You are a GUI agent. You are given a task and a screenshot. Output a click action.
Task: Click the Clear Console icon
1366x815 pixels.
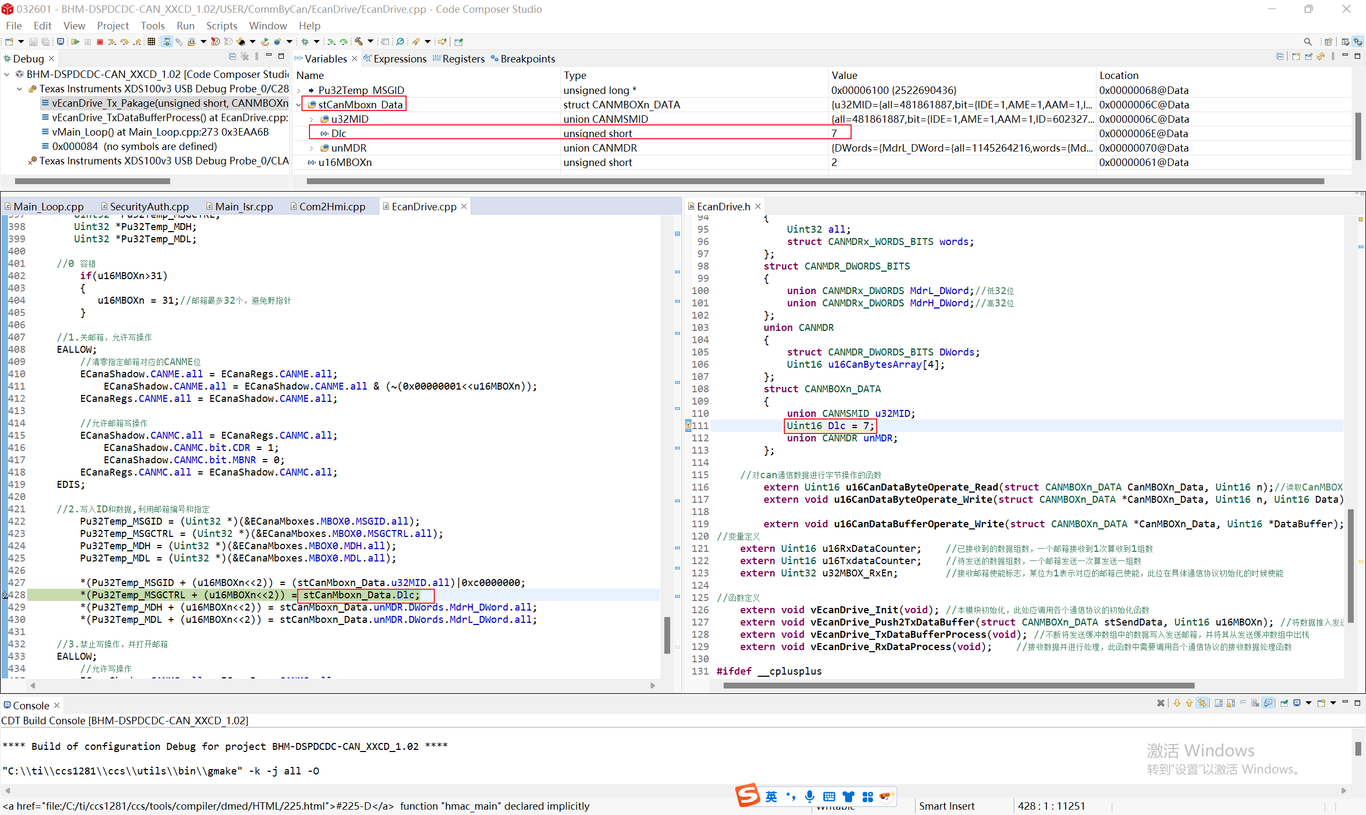[x=1254, y=703]
